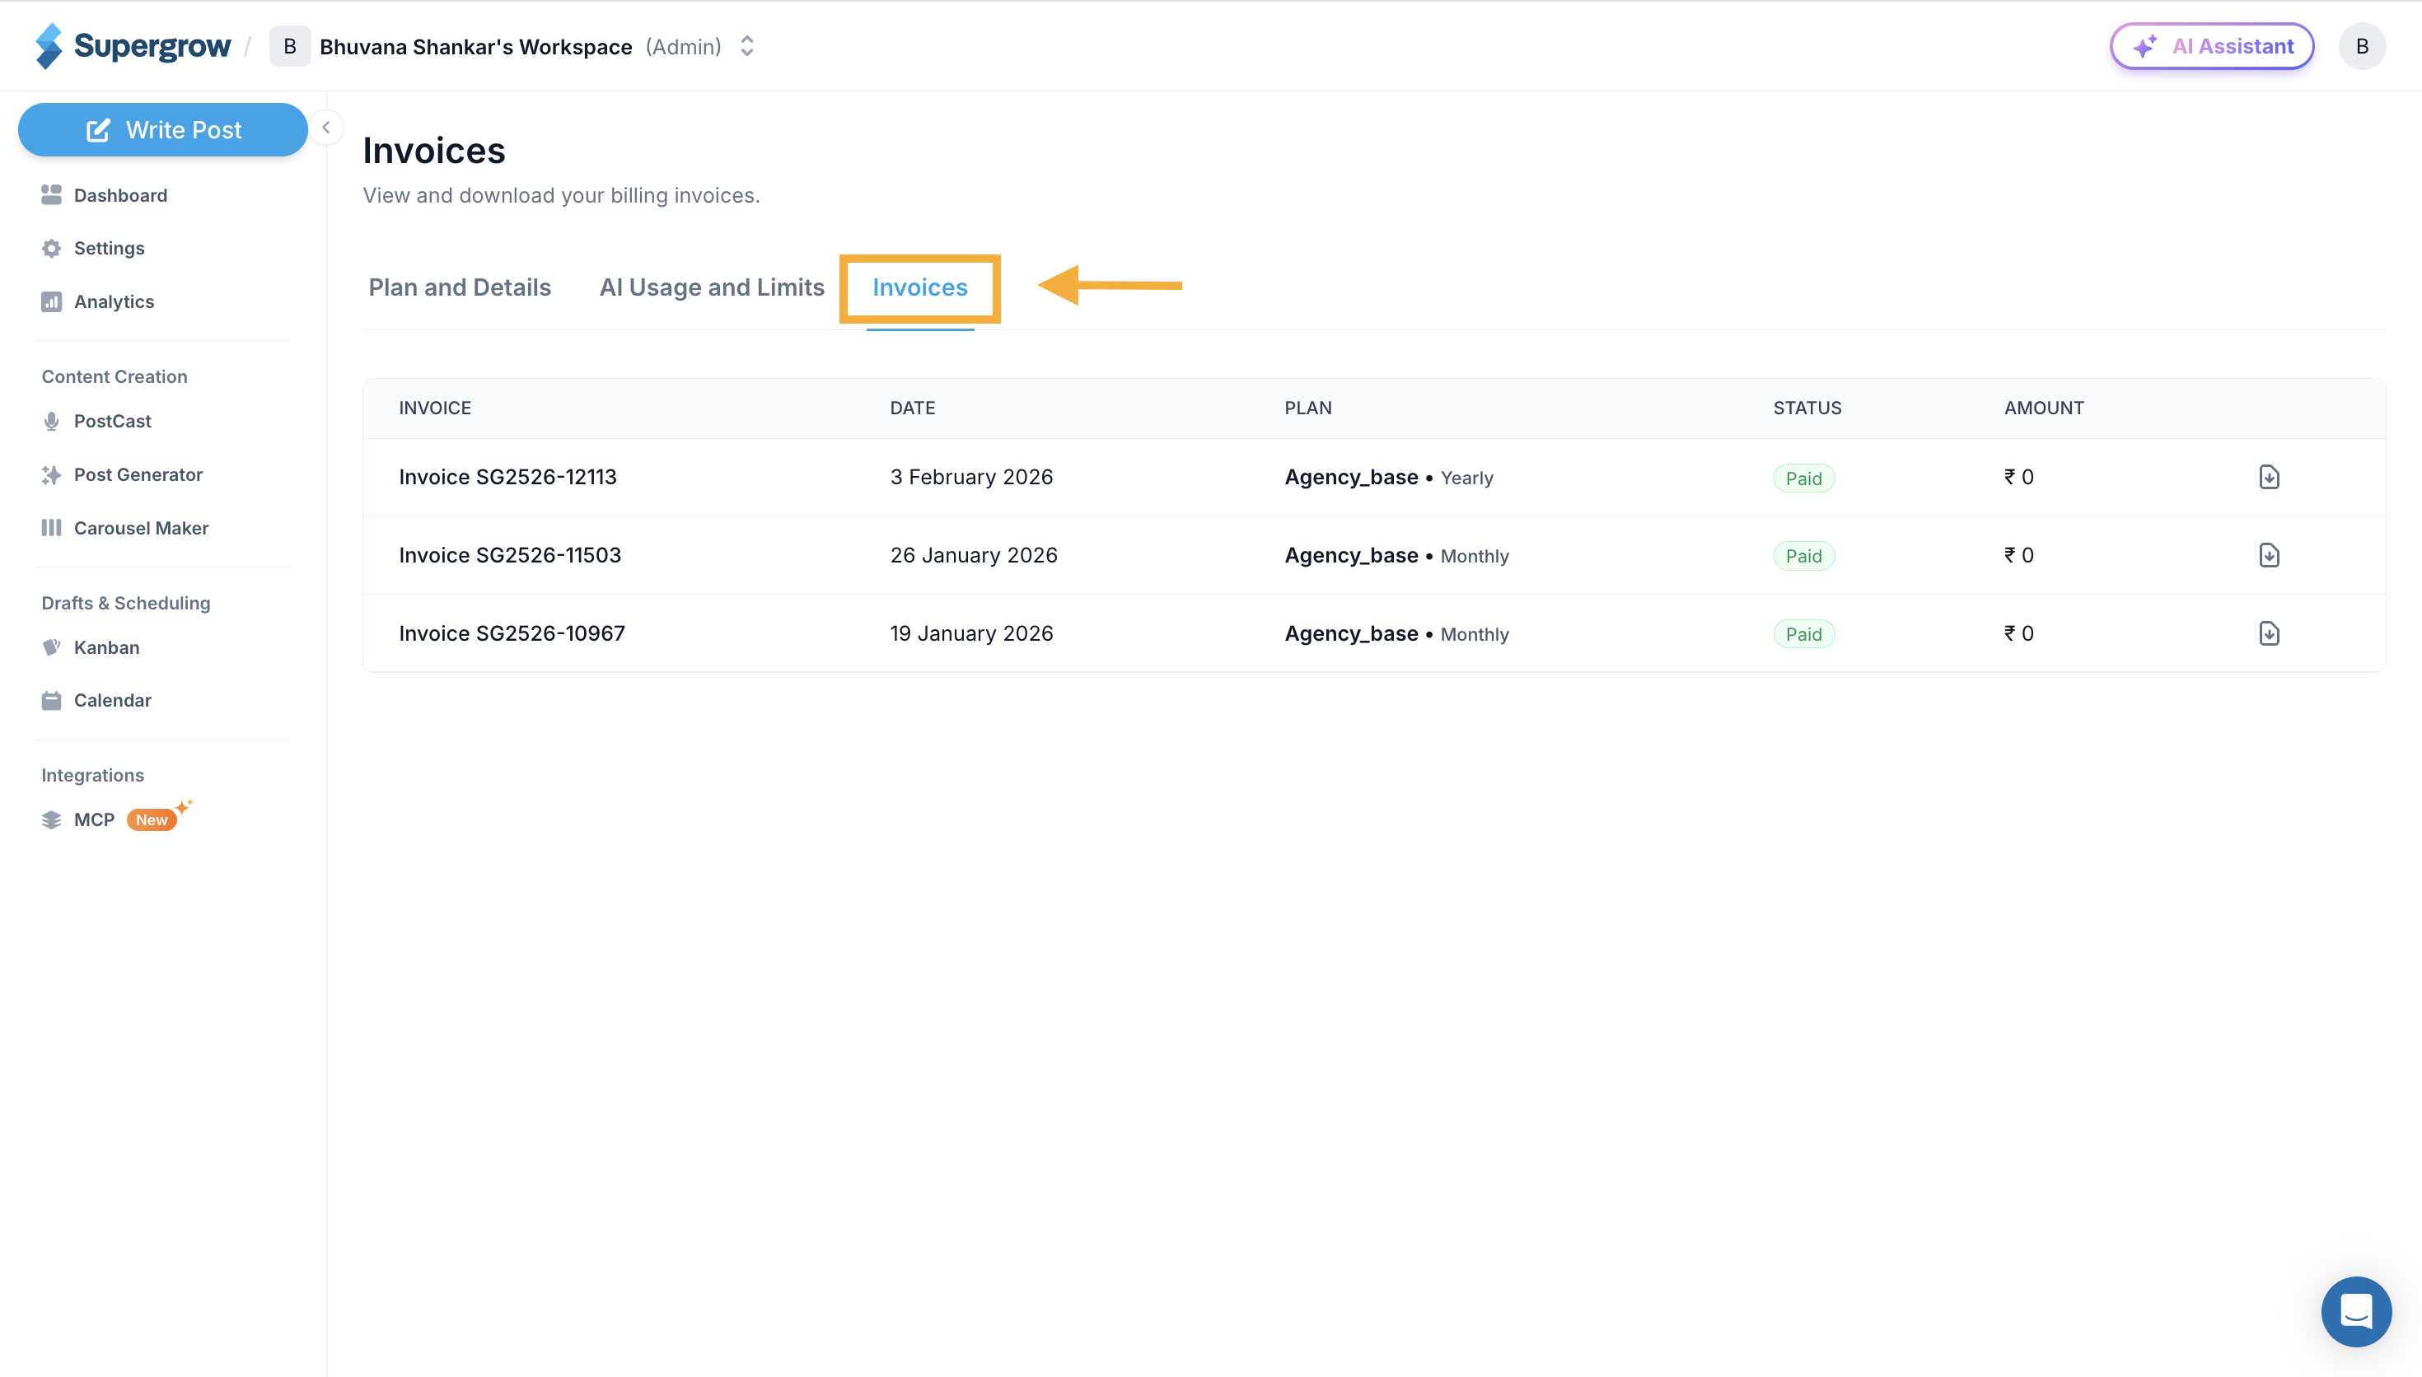Click date 19 January 2026

971,633
